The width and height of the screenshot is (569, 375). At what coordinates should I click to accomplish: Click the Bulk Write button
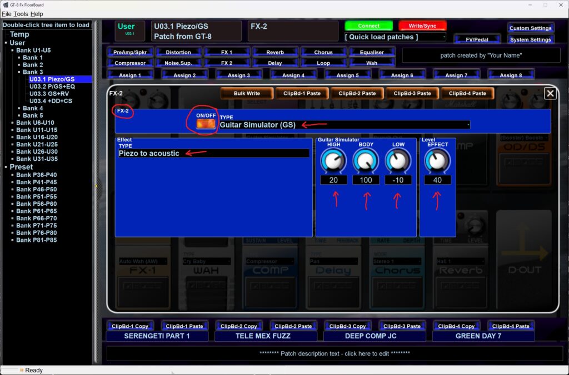tap(247, 93)
